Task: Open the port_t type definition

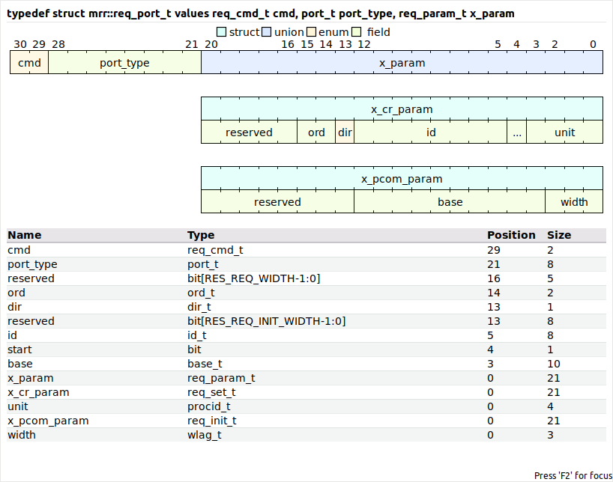Action: (x=202, y=264)
